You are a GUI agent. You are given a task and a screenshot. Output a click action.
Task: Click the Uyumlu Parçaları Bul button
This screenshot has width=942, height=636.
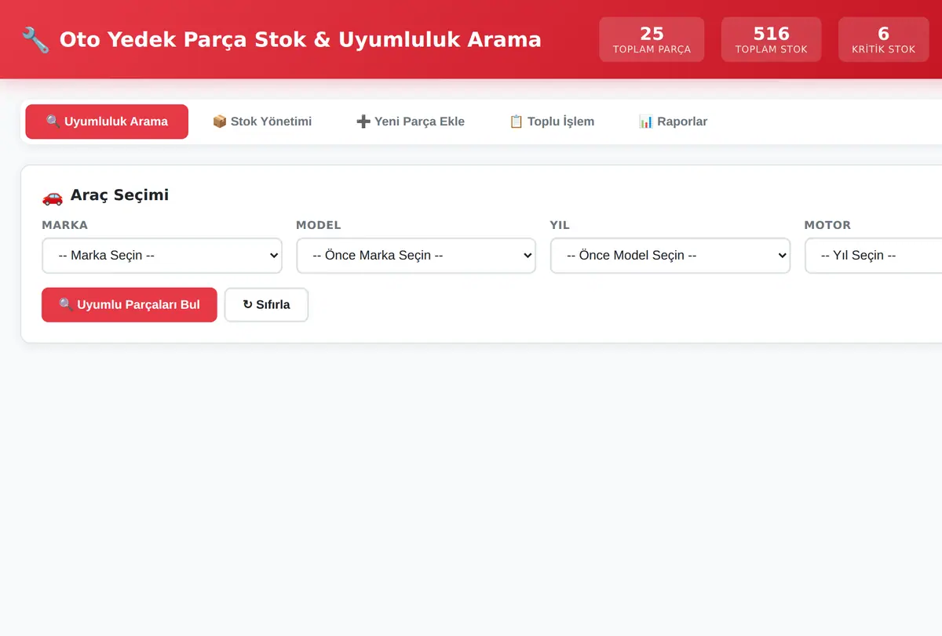click(x=130, y=304)
